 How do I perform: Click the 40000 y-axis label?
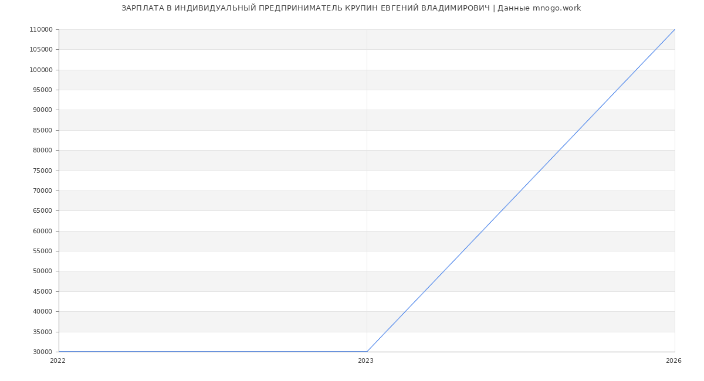pyautogui.click(x=42, y=312)
